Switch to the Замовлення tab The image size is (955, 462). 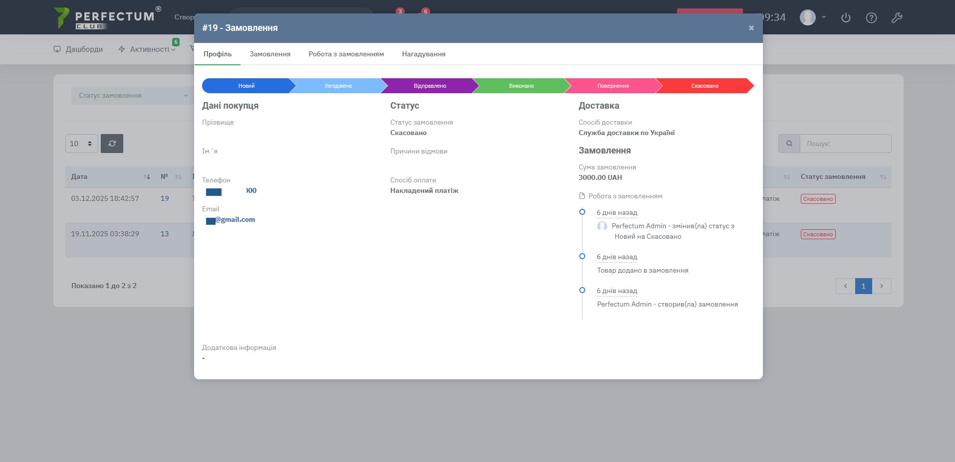point(270,54)
